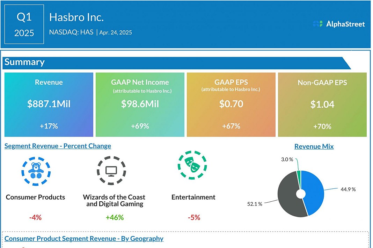Image resolution: width=373 pixels, height=248 pixels.
Task: Click the AlphaStreet logo
Action: (339, 24)
